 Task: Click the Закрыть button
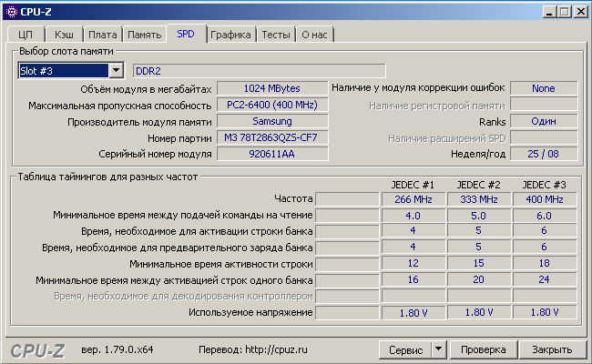pos(552,349)
